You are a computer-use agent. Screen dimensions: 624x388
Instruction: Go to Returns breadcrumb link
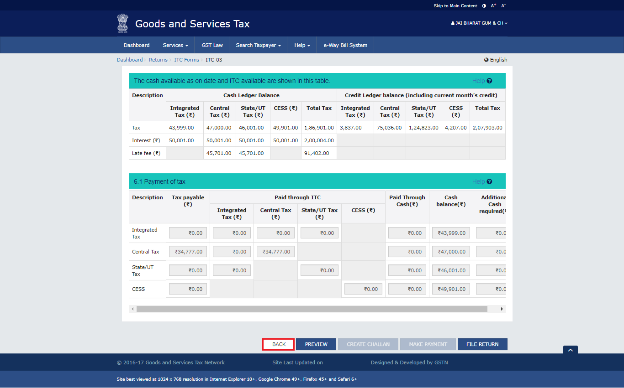pos(158,60)
